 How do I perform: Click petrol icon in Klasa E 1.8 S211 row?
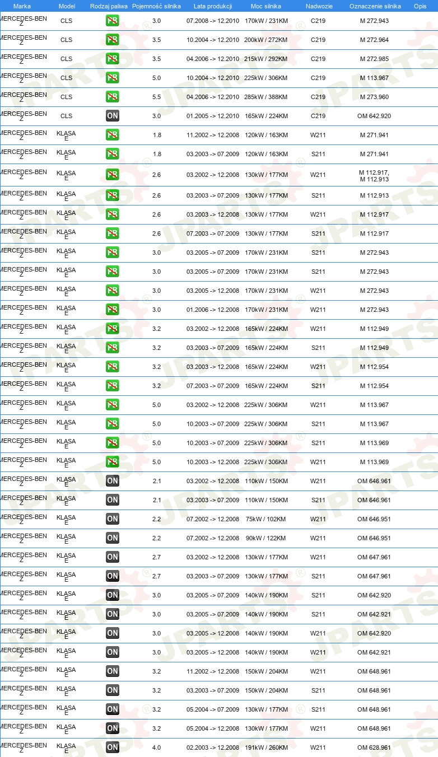point(113,154)
